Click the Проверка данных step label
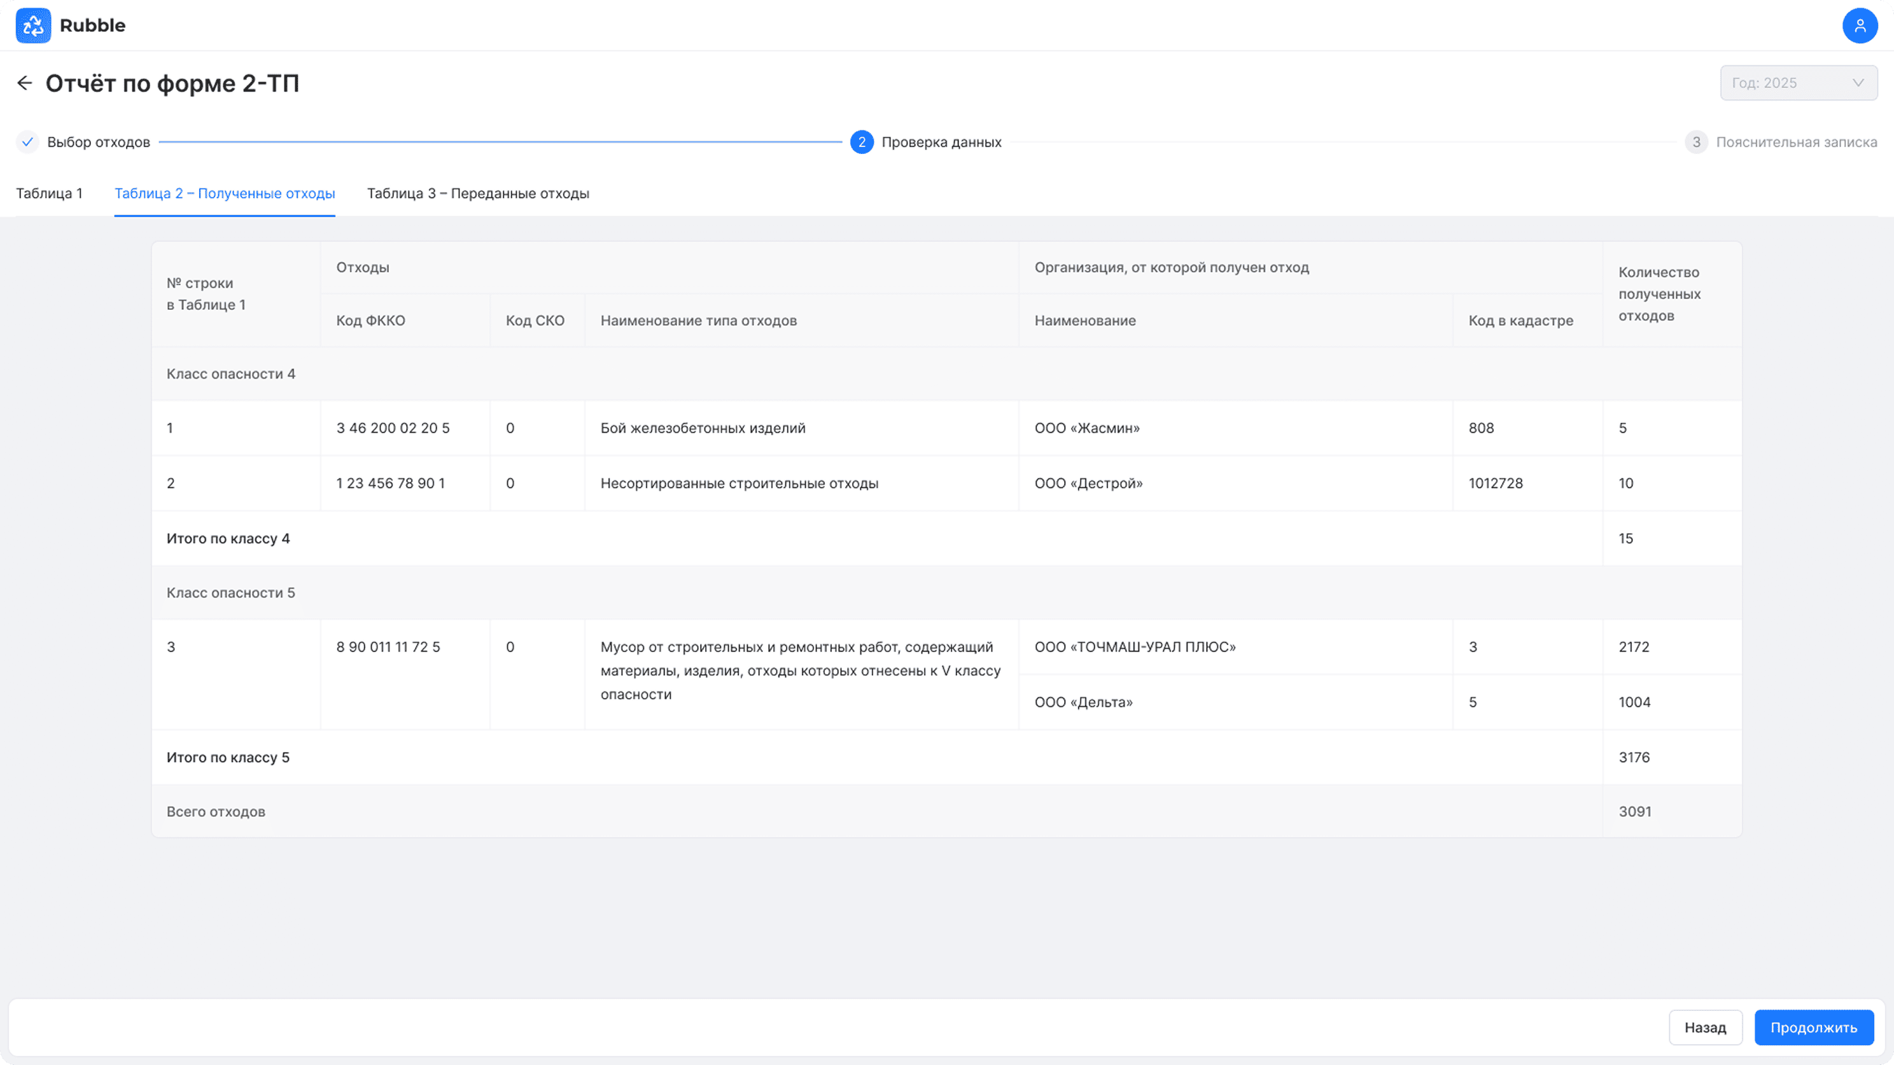The image size is (1894, 1065). click(x=941, y=142)
